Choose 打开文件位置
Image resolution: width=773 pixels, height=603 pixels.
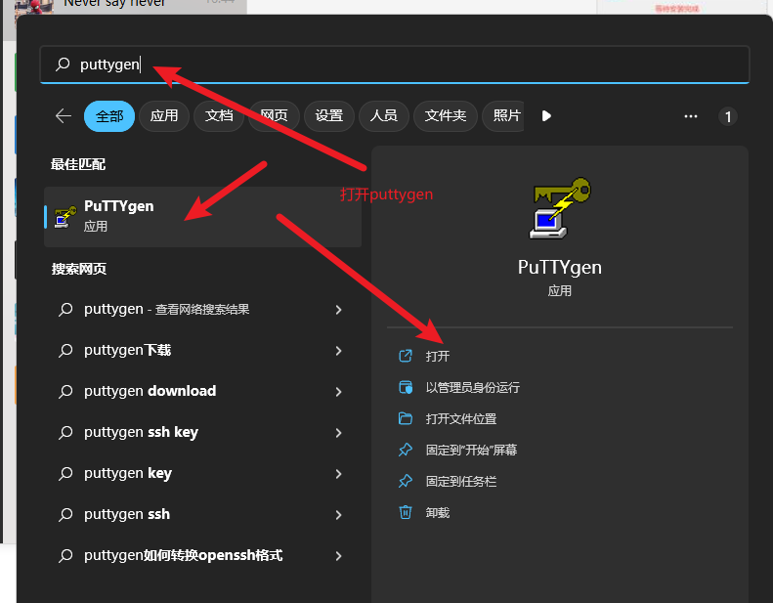461,419
